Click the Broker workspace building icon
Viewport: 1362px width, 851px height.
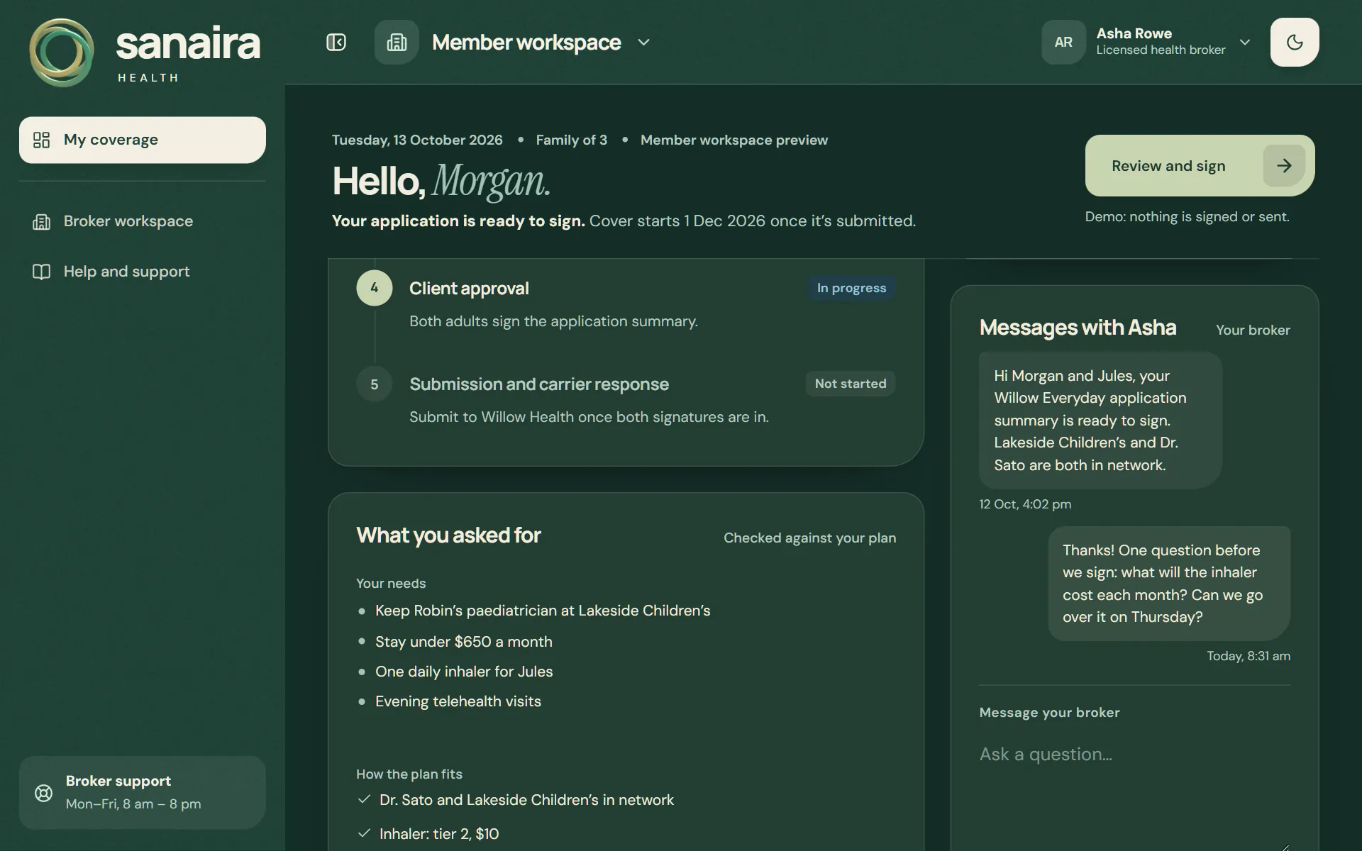42,222
